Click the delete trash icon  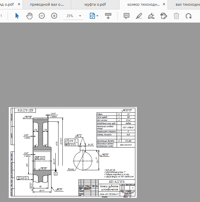click(176, 16)
